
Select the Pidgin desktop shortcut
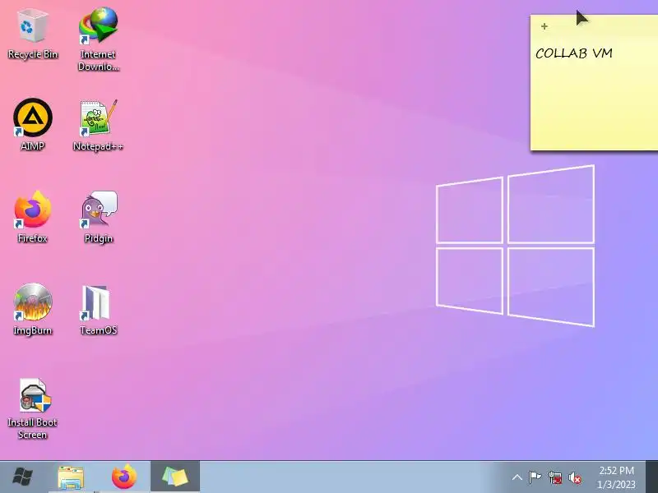[99, 217]
